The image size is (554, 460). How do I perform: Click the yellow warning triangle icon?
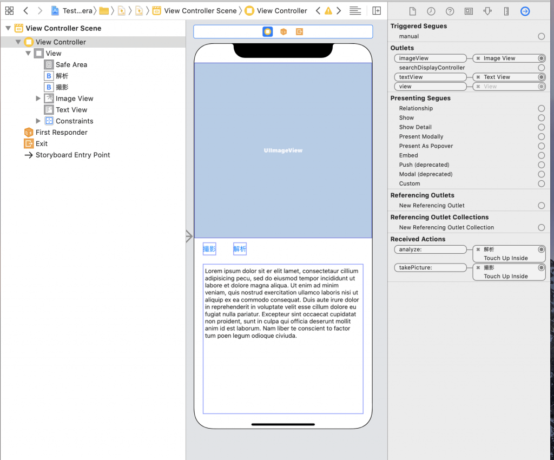tap(328, 11)
